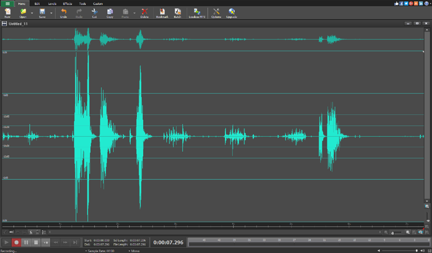Click the horizontal scrollbar right arrow

[x=380, y=233]
